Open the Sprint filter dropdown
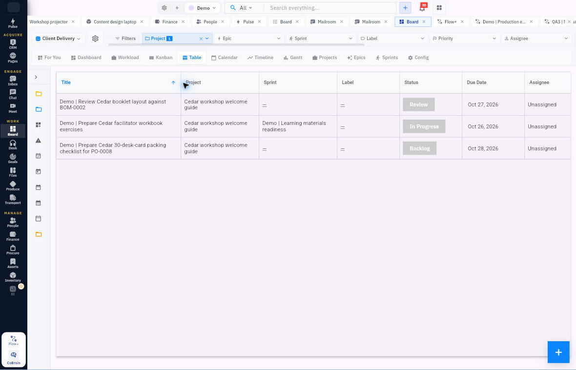Image resolution: width=576 pixels, height=370 pixels. [x=320, y=38]
